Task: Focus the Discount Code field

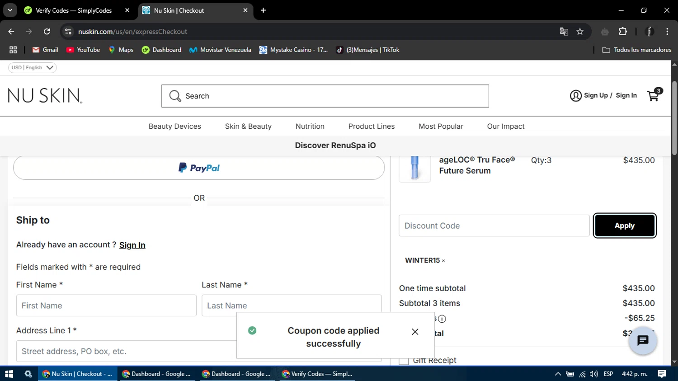Action: [x=494, y=226]
